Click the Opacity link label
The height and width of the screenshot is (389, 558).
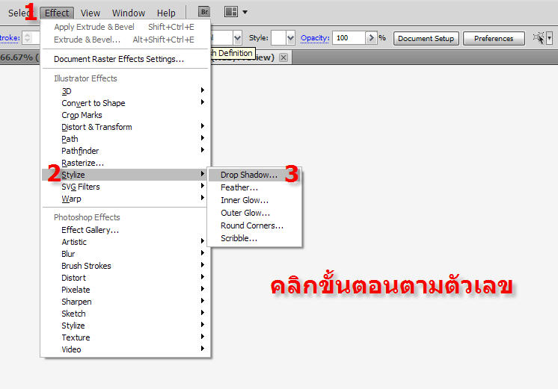point(316,37)
